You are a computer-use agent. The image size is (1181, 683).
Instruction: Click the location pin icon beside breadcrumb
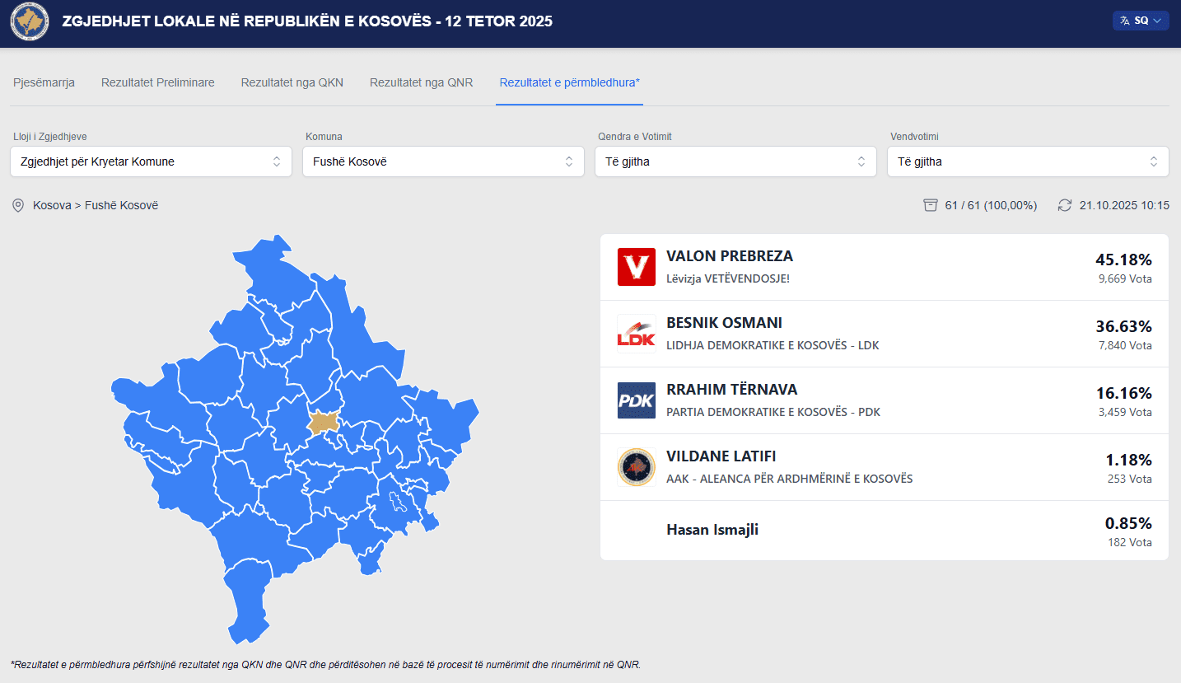tap(18, 205)
